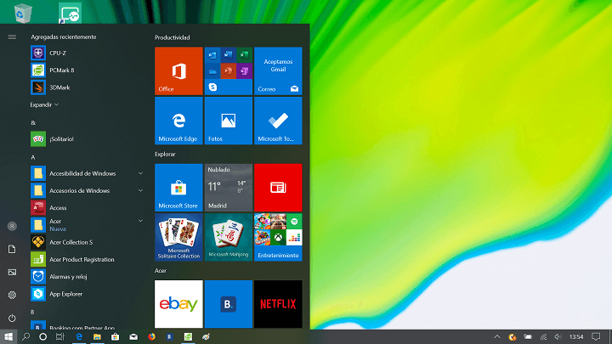The width and height of the screenshot is (612, 344).
Task: Launch the Netflix tile
Action: pyautogui.click(x=278, y=304)
